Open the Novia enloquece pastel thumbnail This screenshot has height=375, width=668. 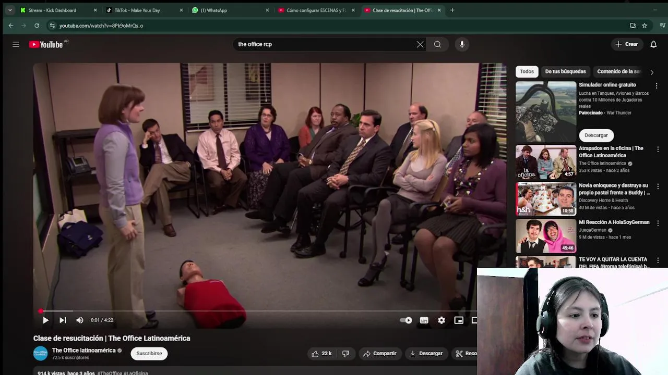click(x=546, y=199)
